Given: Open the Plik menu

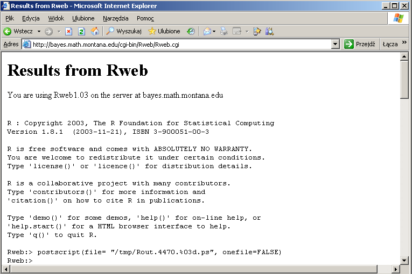Looking at the screenshot, I should click(x=10, y=18).
